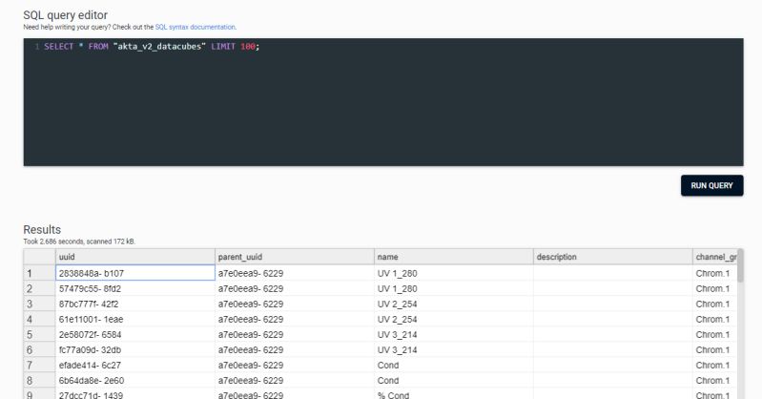The image size is (762, 399).
Task: Click the RUN QUERY button
Action: click(x=712, y=185)
